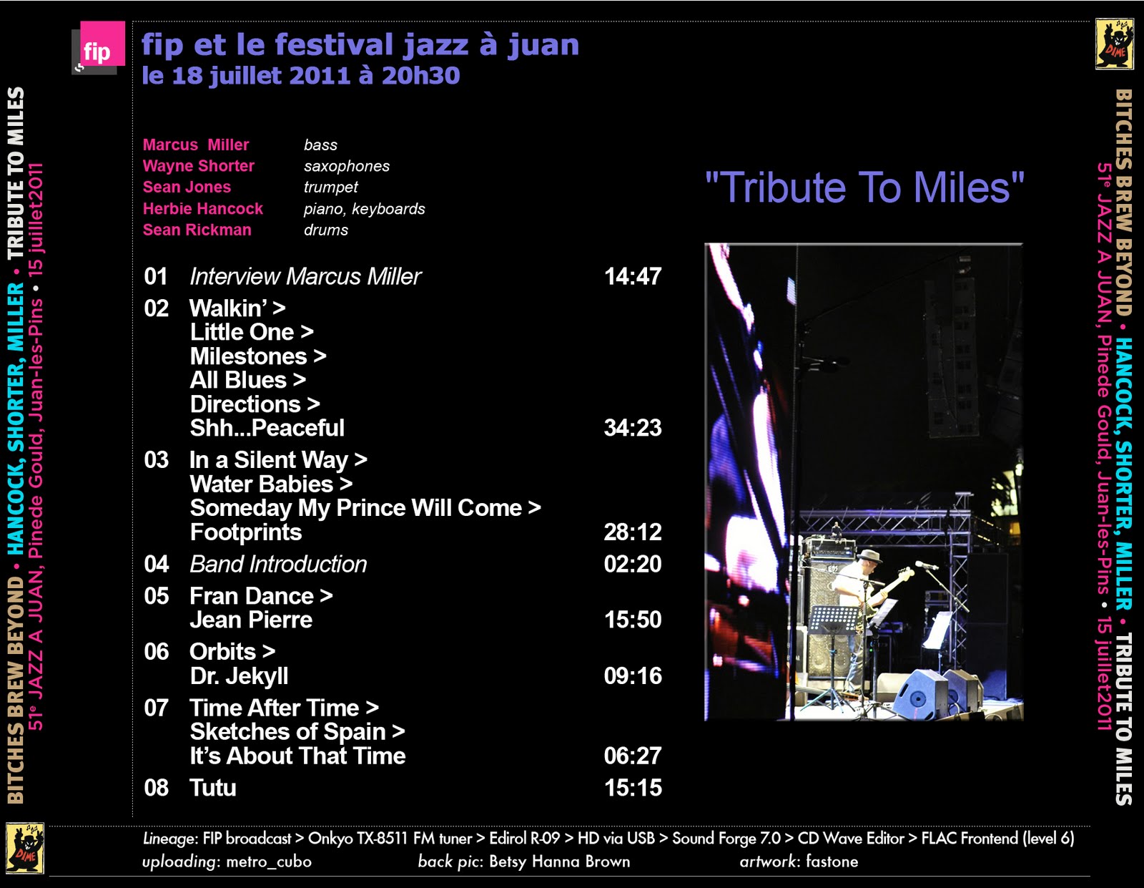Click the track number 06

(x=157, y=652)
